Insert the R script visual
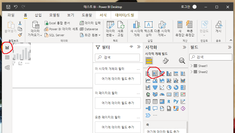 click(x=169, y=101)
